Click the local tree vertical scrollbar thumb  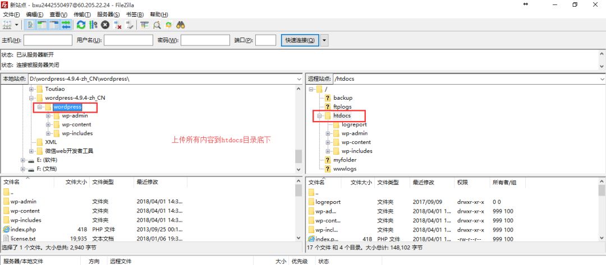click(299, 157)
